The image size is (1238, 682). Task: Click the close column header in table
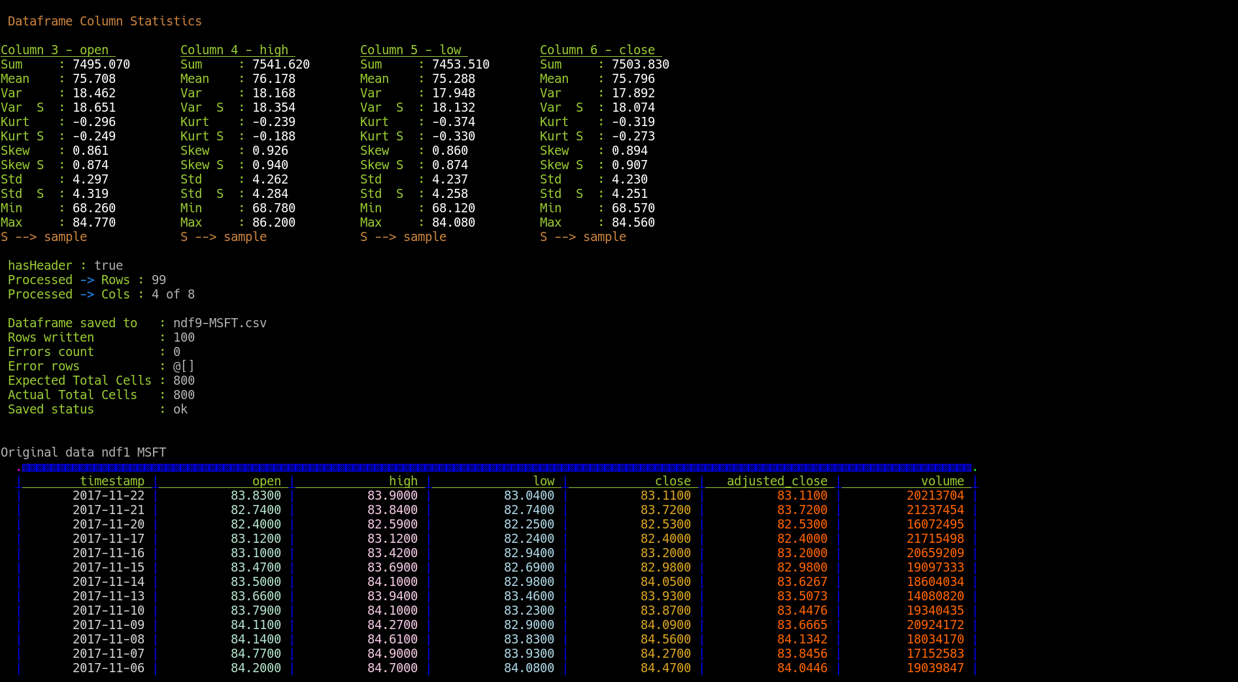tap(673, 481)
